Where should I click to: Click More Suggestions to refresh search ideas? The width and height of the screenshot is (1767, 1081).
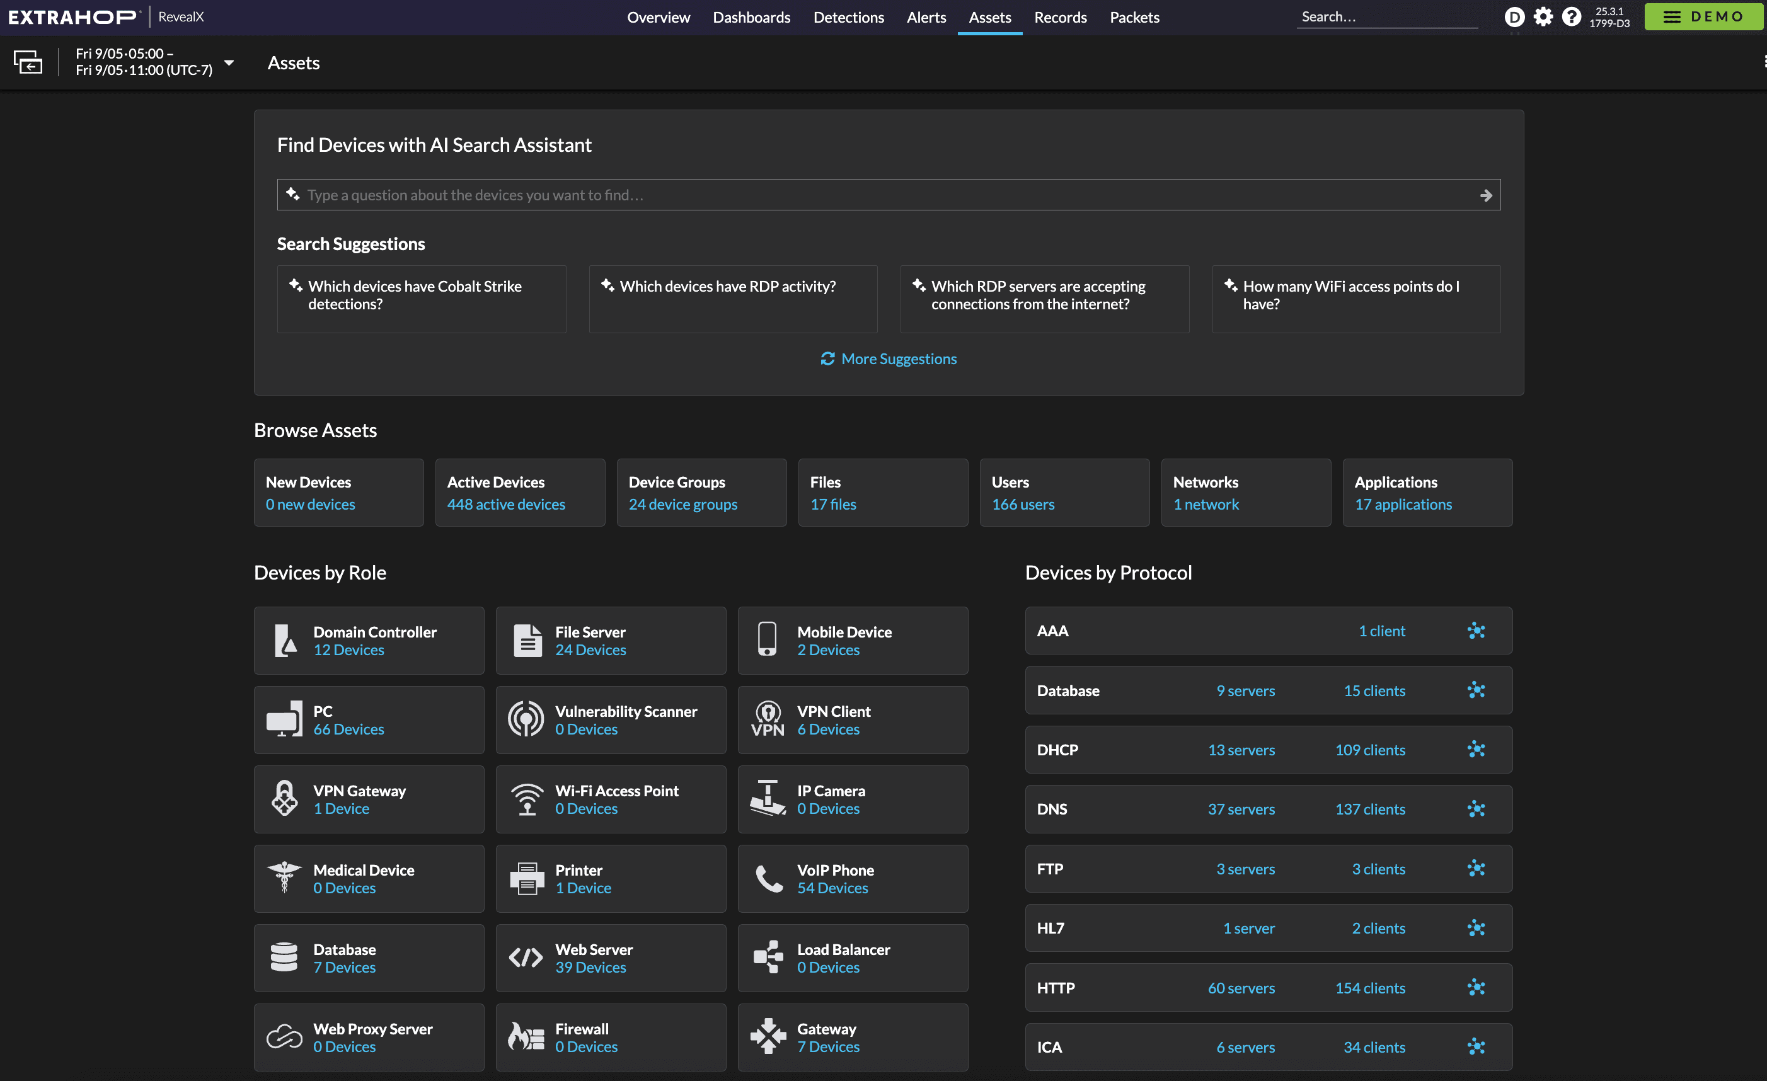pos(889,358)
